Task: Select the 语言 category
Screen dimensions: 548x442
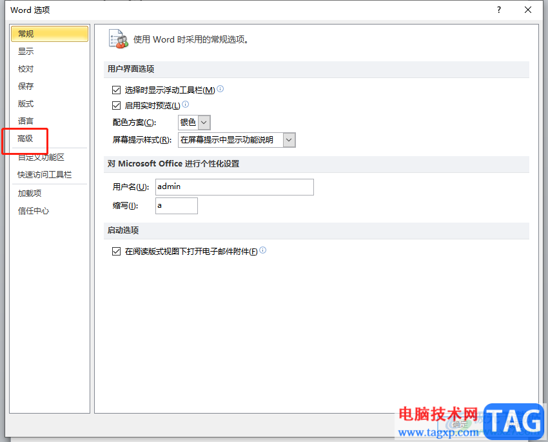Action: click(26, 121)
